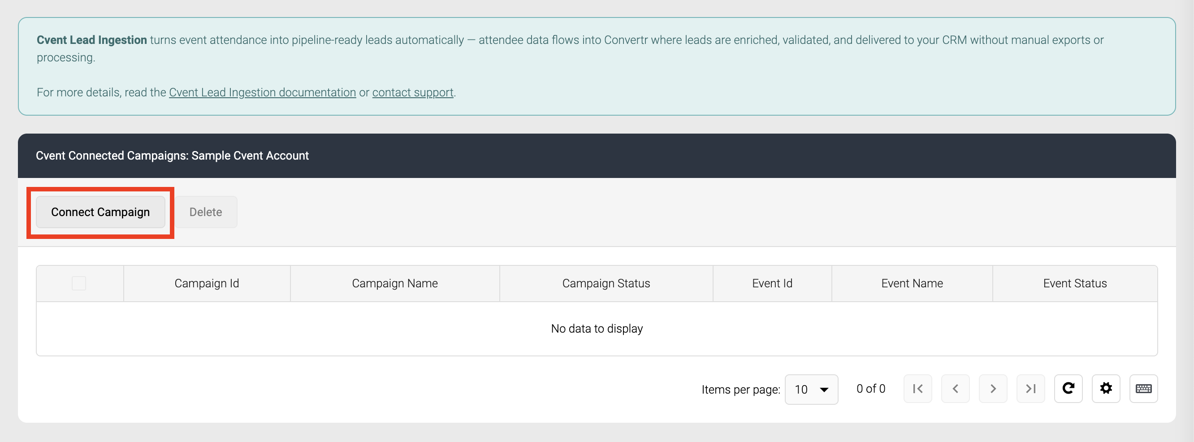Click the 'No data to display' message

point(597,329)
